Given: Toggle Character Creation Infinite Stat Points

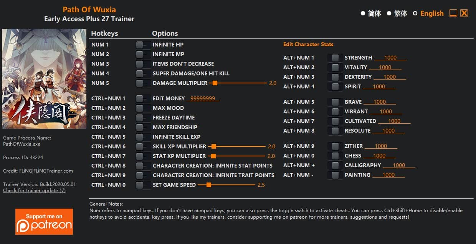Looking at the screenshot, I should (x=143, y=166).
